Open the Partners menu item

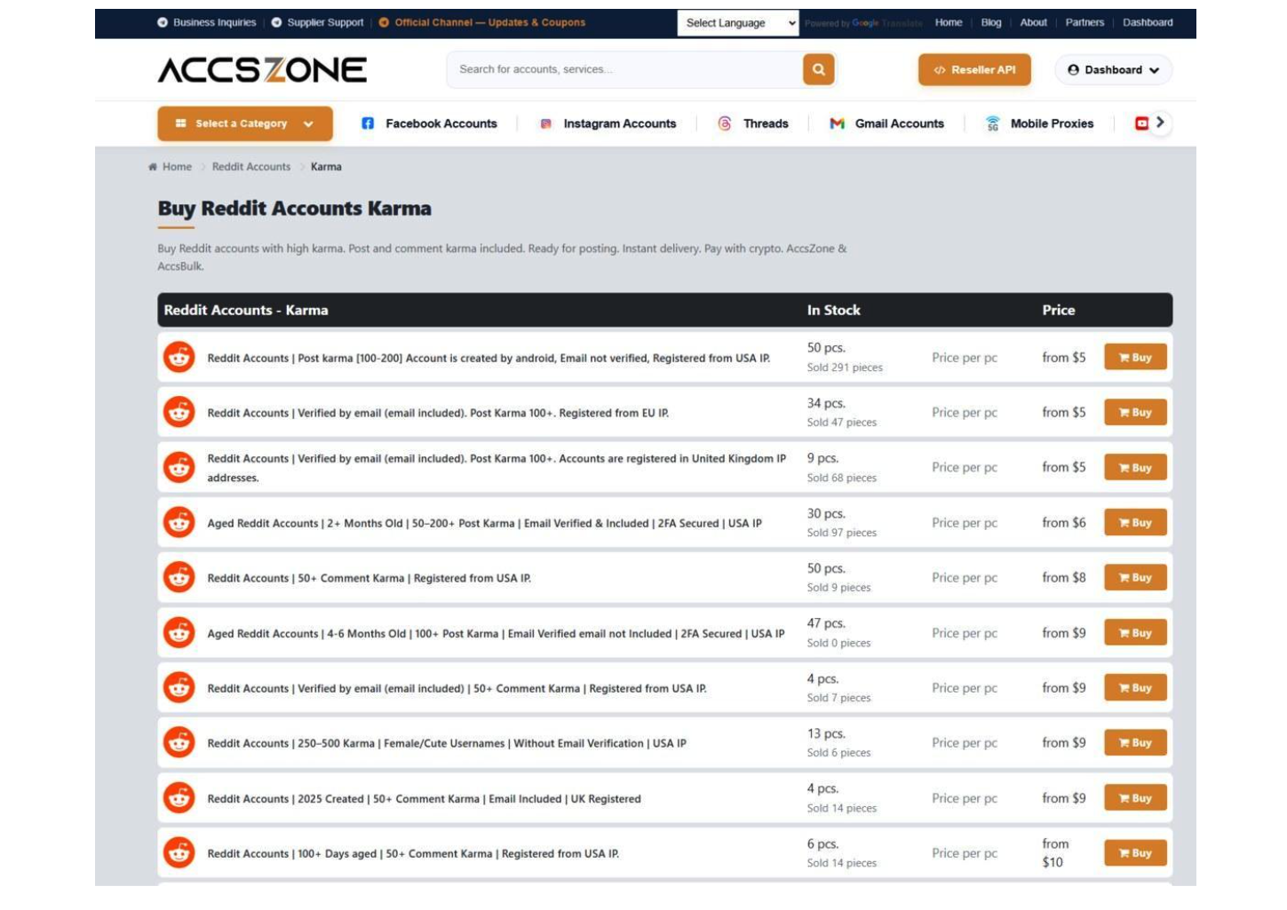coord(1085,23)
